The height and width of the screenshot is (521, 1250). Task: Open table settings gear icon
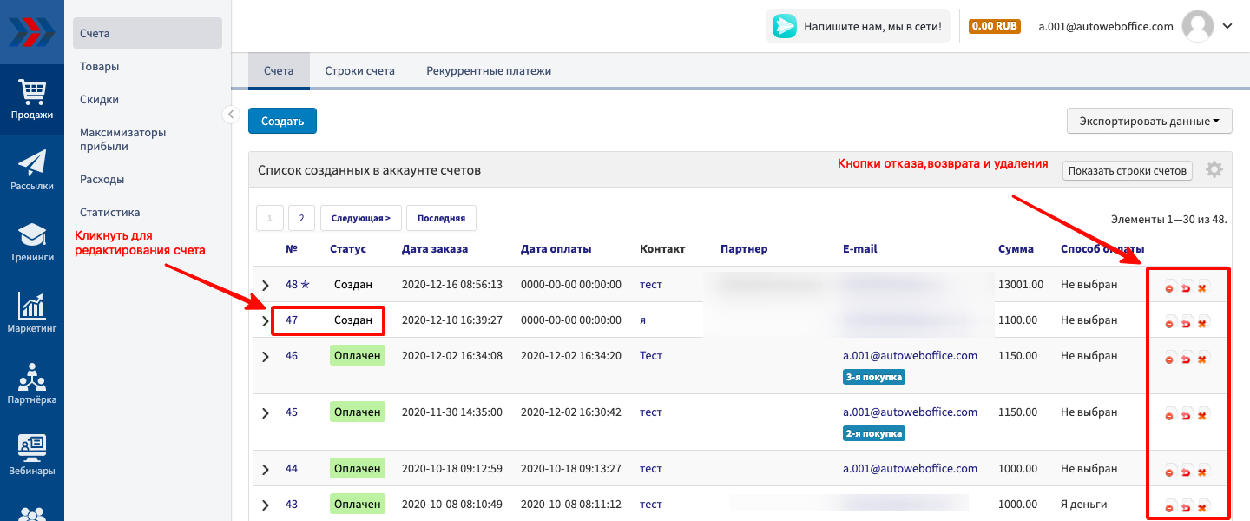coord(1214,170)
